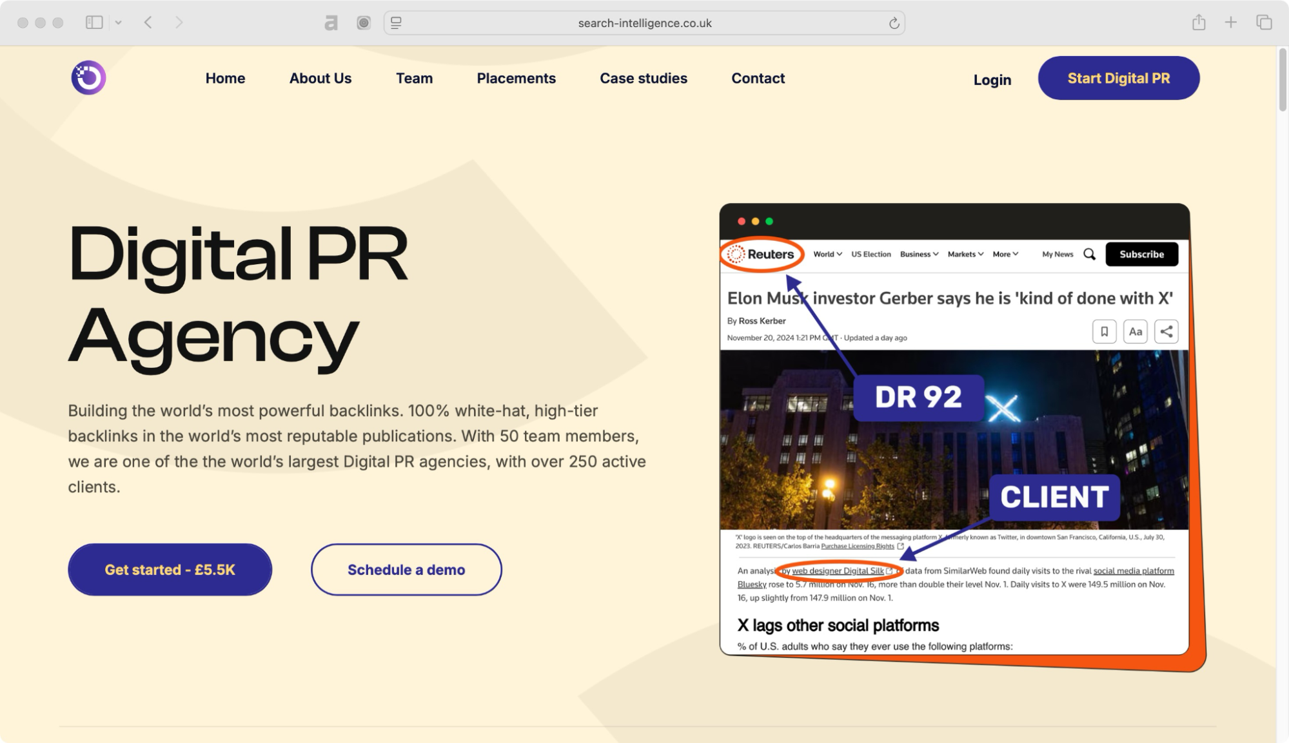Click the Get started - £5.5K button
1289x743 pixels.
[x=170, y=570]
